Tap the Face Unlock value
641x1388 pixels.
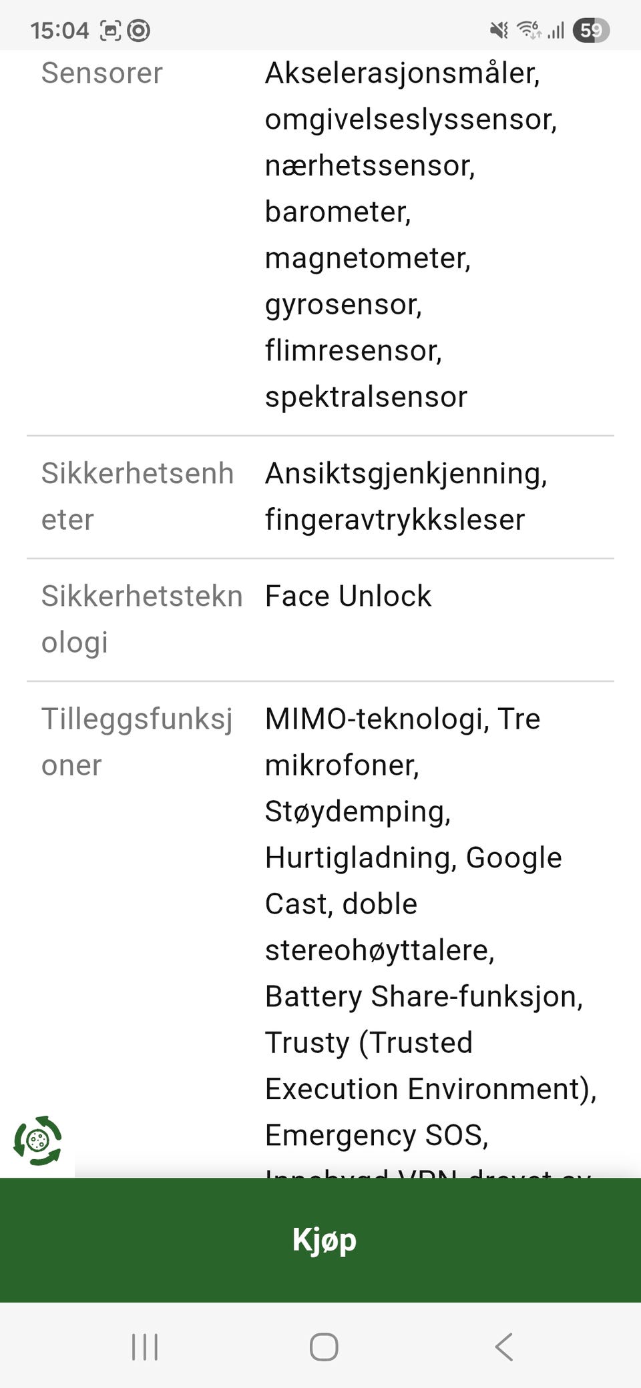[348, 596]
